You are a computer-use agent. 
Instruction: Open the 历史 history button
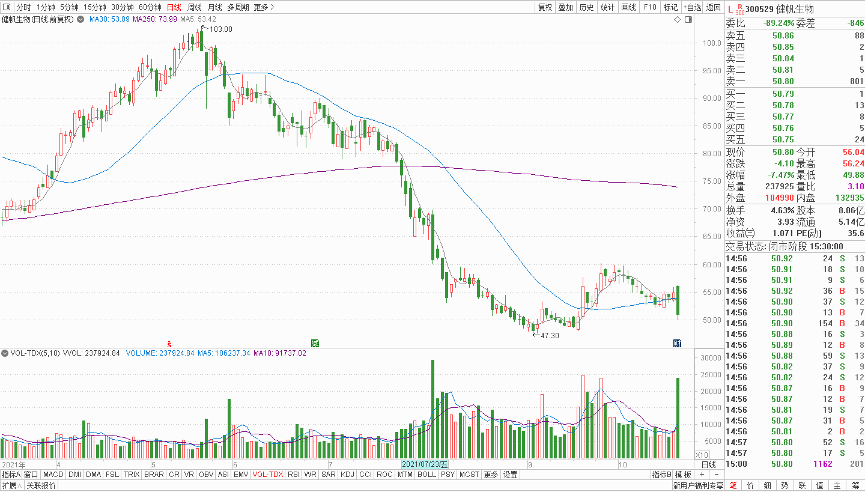[586, 7]
